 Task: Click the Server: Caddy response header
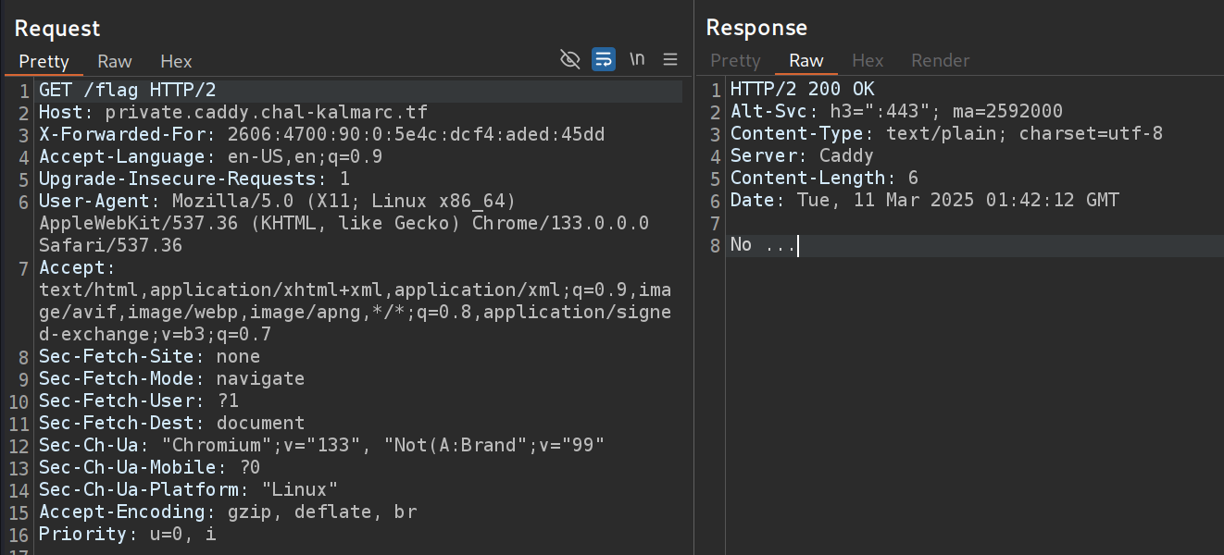(802, 156)
